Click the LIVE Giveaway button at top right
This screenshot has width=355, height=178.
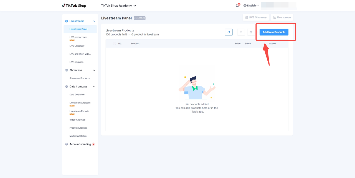point(256,17)
